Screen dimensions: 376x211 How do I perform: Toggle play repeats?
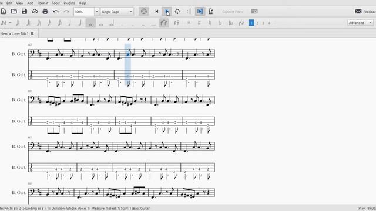189,12
